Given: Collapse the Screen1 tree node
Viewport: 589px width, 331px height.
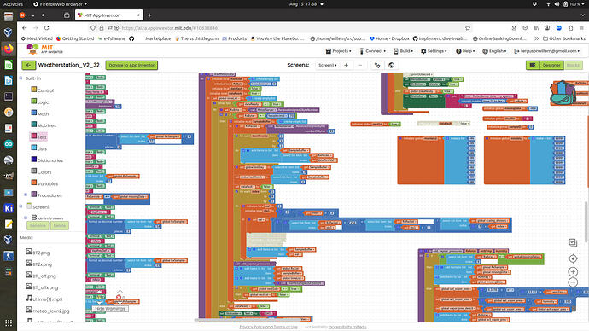Looking at the screenshot, I should pyautogui.click(x=21, y=206).
